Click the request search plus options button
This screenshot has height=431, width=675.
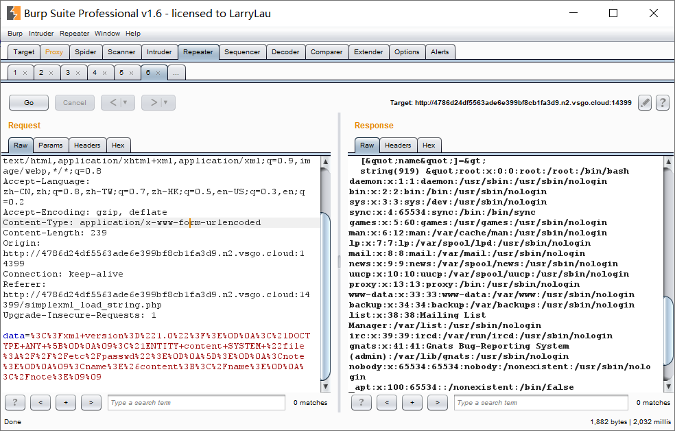click(x=66, y=403)
